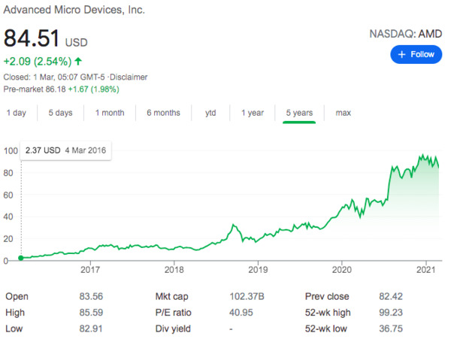Select the 5 days range tab
Viewport: 451px width, 342px height.
(60, 113)
